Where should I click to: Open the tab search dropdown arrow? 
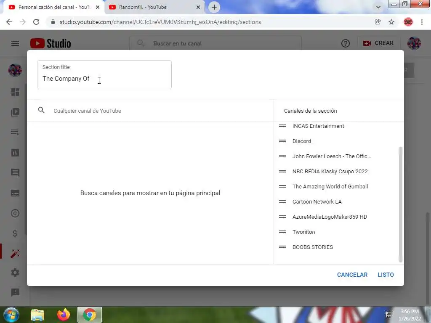click(x=378, y=7)
